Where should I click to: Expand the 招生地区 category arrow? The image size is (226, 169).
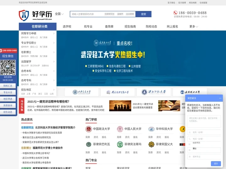(54, 90)
